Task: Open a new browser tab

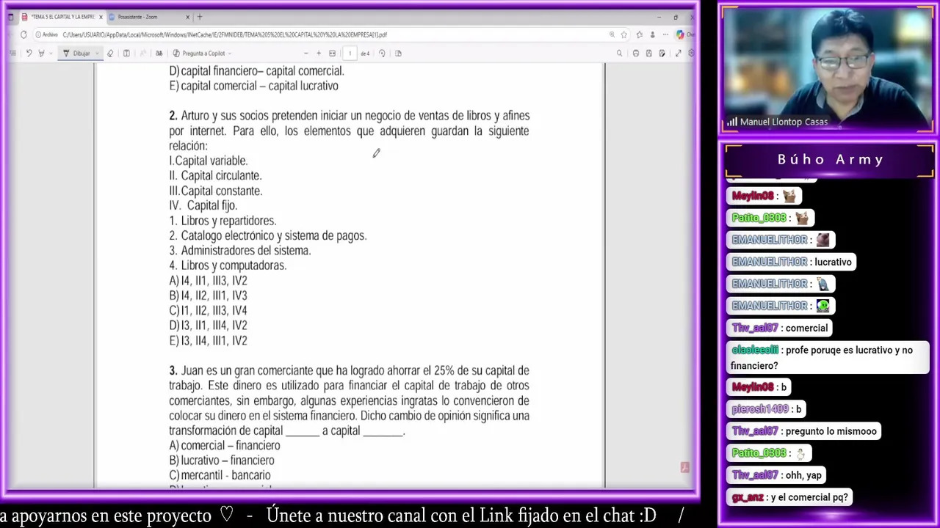Action: pos(199,17)
